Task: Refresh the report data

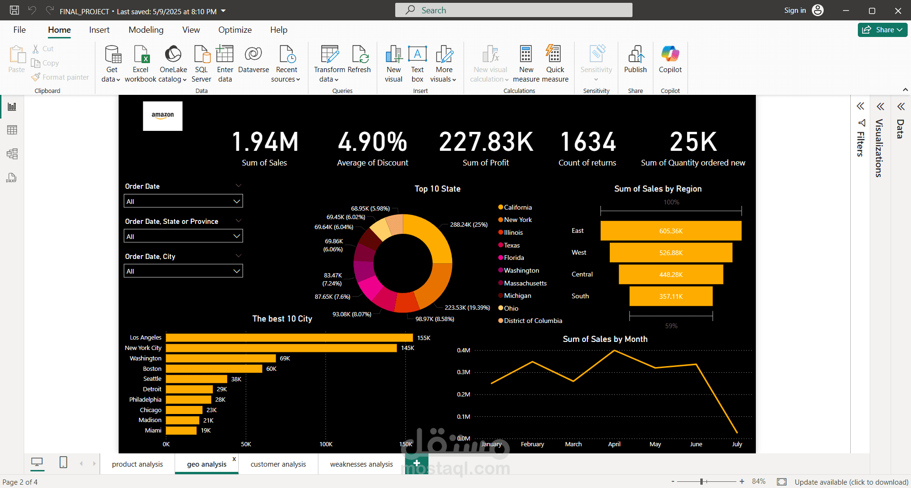Action: [359, 63]
